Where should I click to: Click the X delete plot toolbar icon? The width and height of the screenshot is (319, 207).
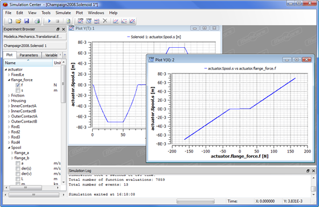105,21
